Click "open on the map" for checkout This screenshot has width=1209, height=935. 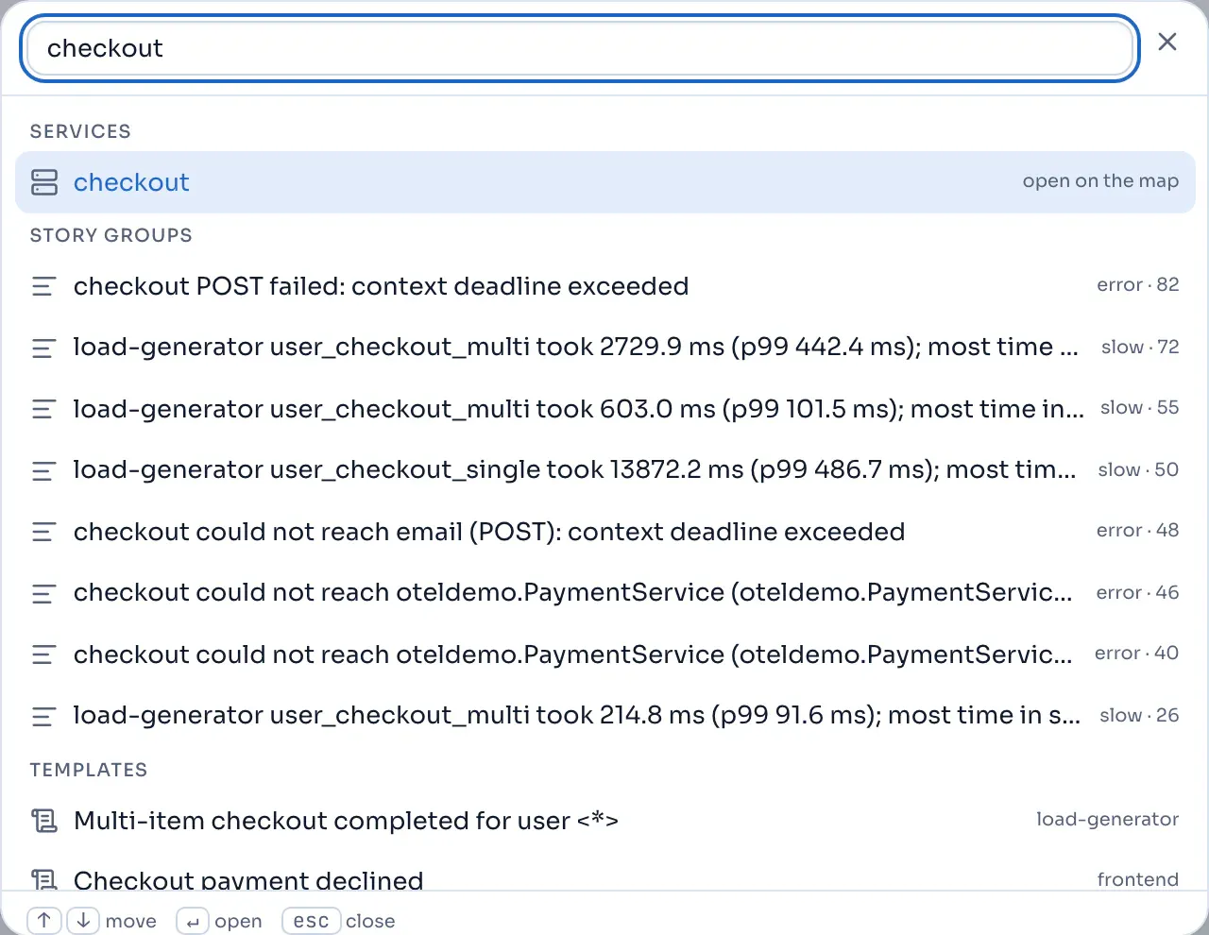point(1100,181)
